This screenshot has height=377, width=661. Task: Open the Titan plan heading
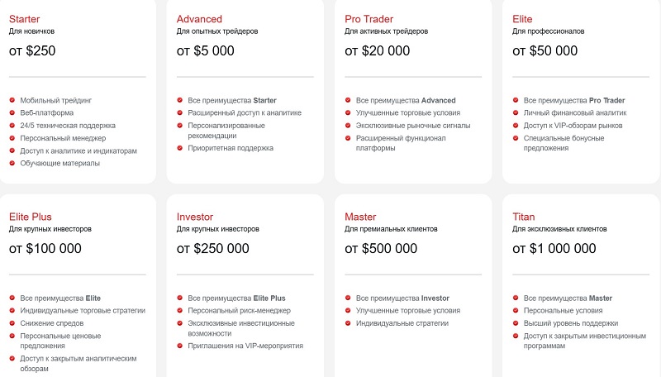click(x=525, y=217)
